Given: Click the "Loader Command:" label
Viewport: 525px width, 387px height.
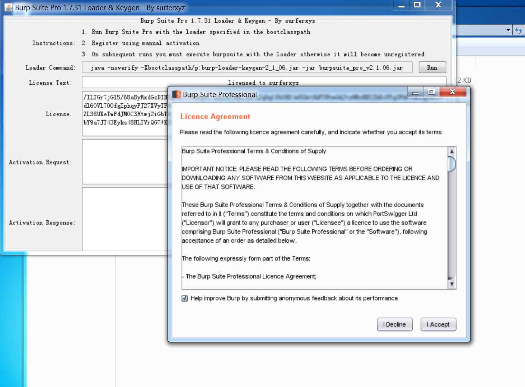Looking at the screenshot, I should (x=50, y=68).
